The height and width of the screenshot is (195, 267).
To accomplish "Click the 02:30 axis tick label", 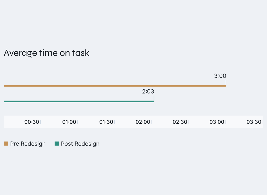I will [180, 122].
